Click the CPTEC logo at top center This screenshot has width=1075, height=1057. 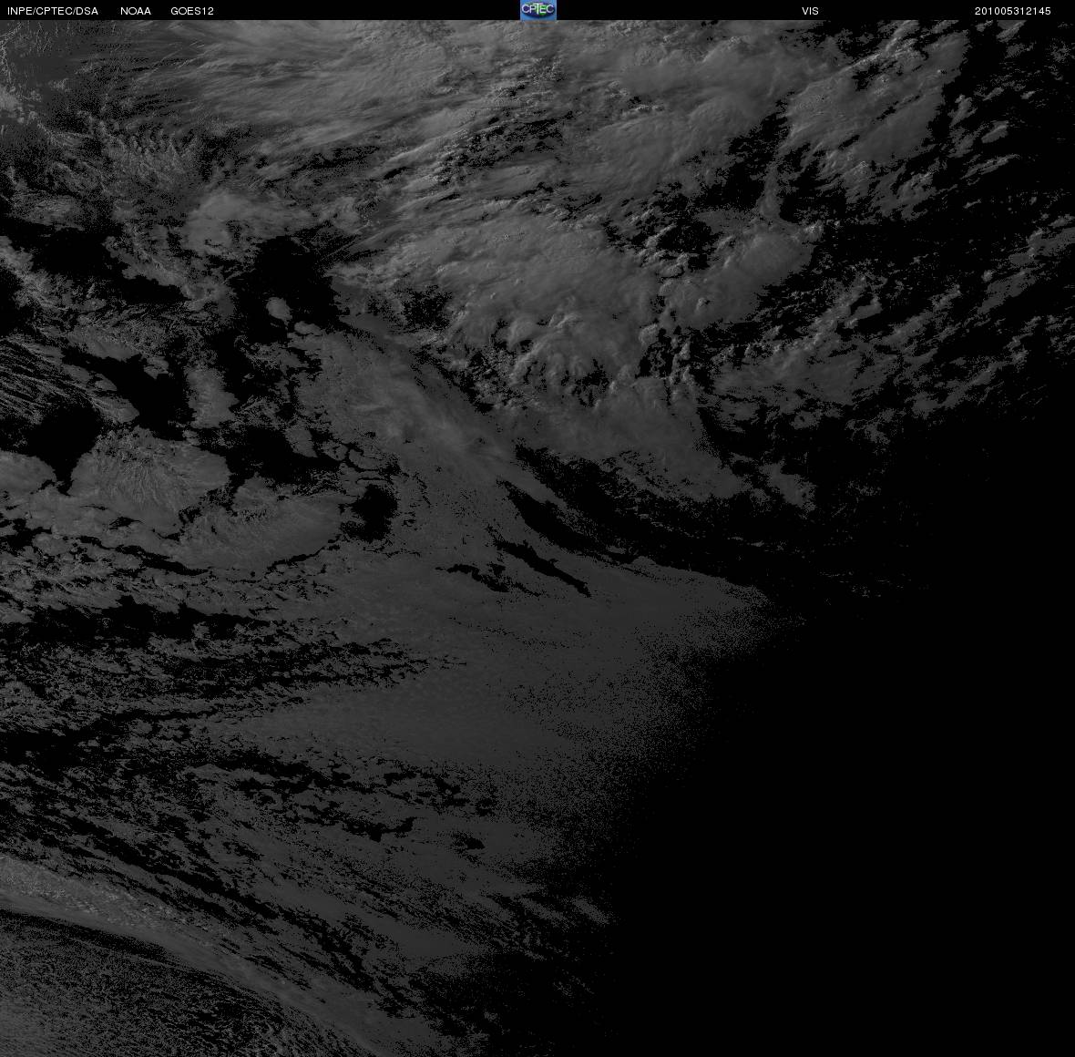[x=538, y=10]
